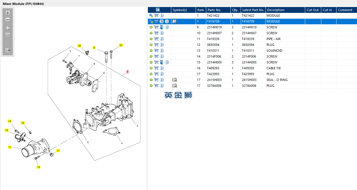
Task: Add plug T423993 to cart
Action: coord(156,74)
